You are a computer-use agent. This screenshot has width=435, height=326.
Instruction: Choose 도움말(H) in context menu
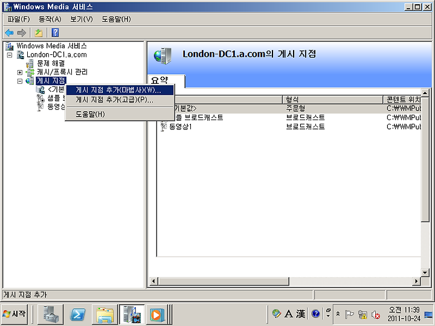point(120,114)
